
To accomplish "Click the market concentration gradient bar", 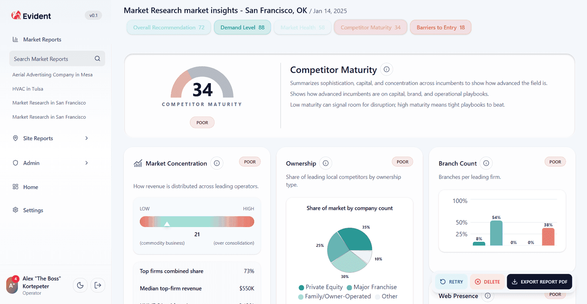I will coord(197,222).
